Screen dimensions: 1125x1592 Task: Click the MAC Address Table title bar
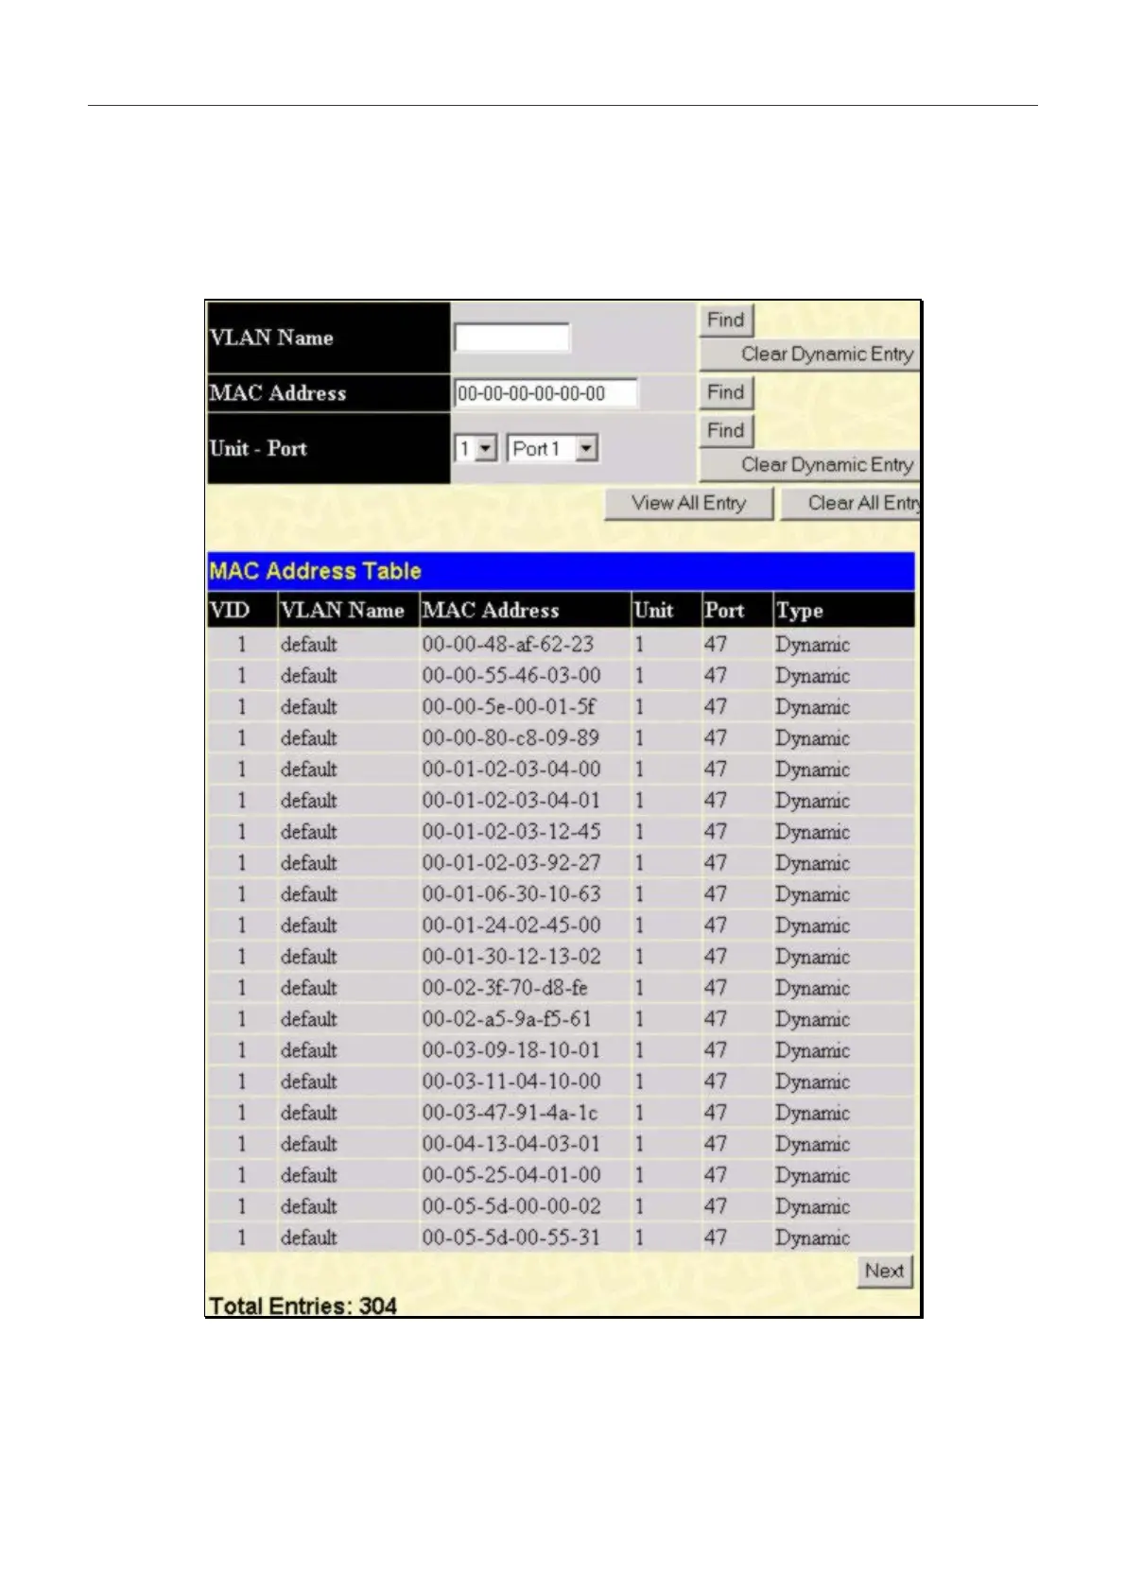tap(562, 572)
